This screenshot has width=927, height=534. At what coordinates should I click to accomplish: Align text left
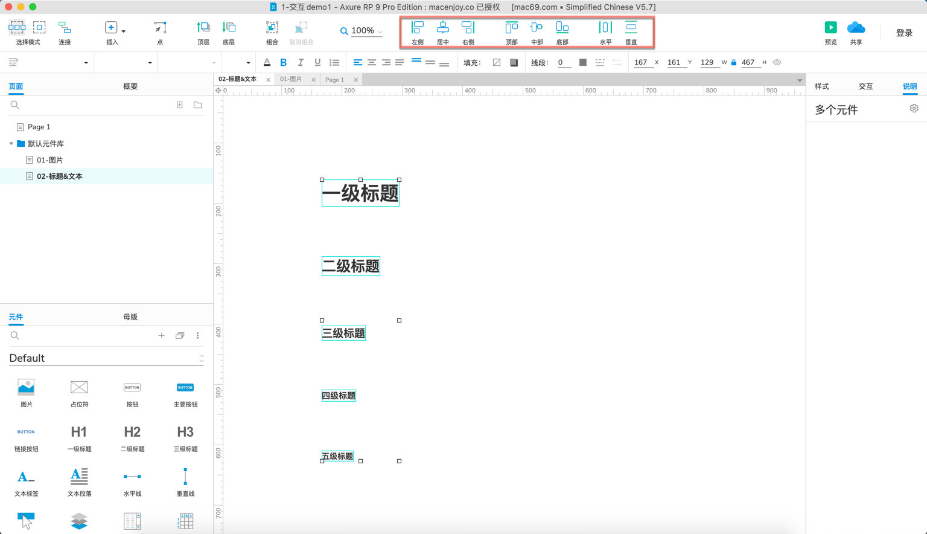358,62
